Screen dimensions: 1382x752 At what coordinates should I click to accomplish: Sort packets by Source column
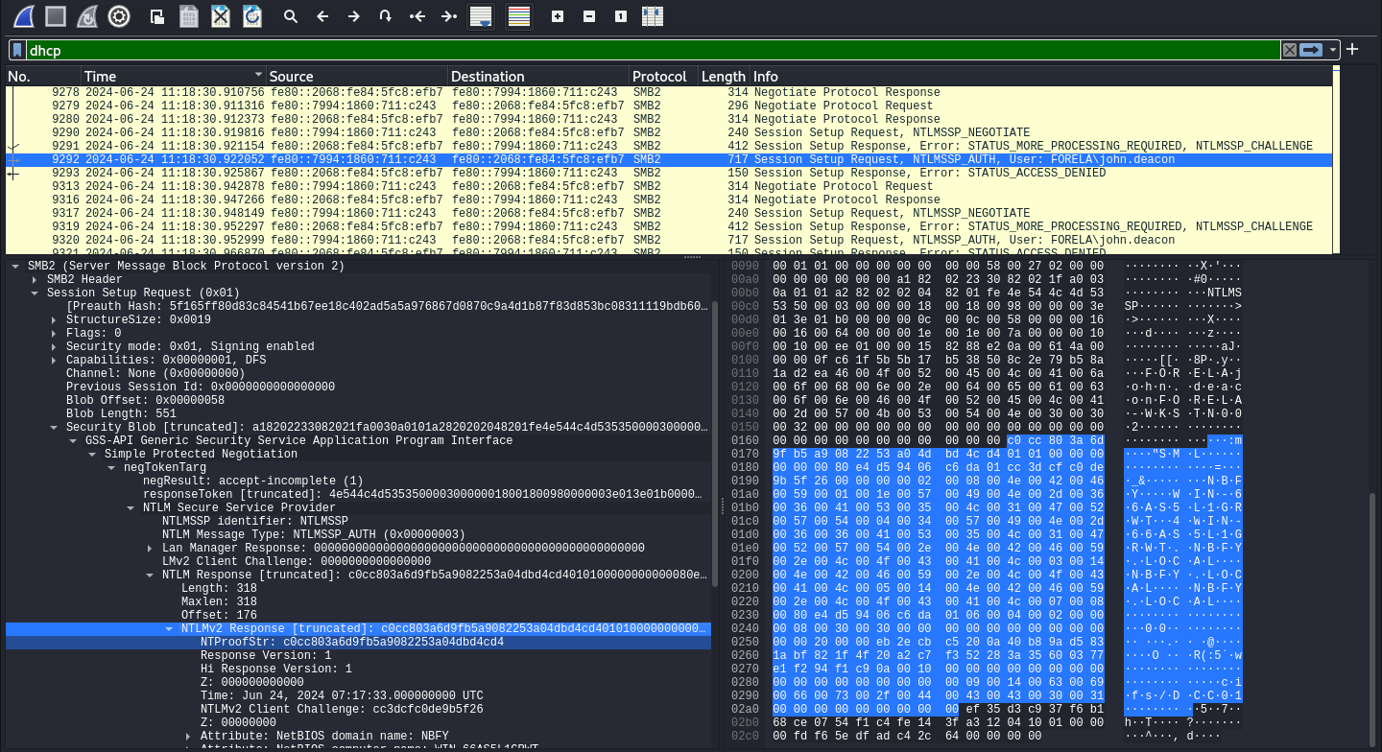356,76
